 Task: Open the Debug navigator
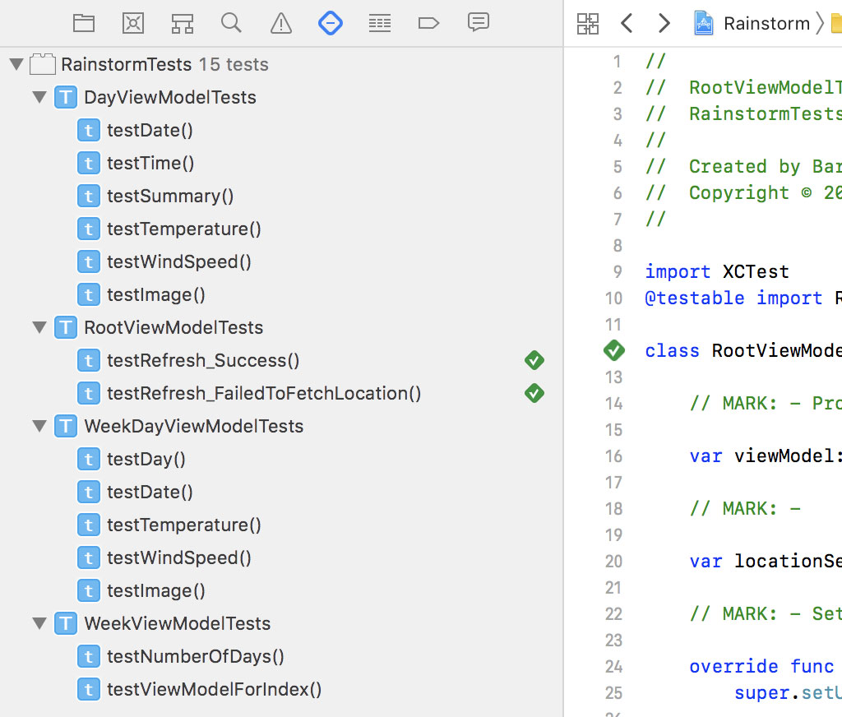click(x=379, y=23)
